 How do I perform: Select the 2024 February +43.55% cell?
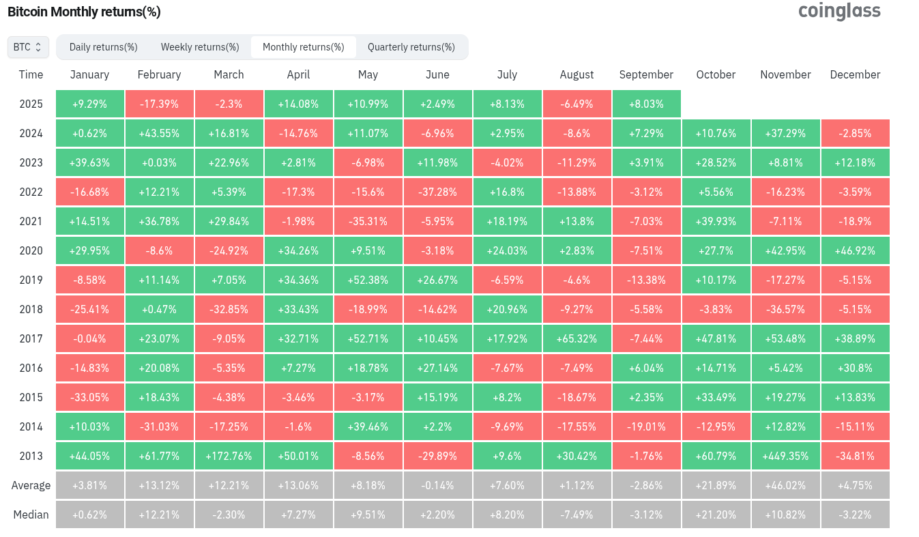pyautogui.click(x=159, y=133)
